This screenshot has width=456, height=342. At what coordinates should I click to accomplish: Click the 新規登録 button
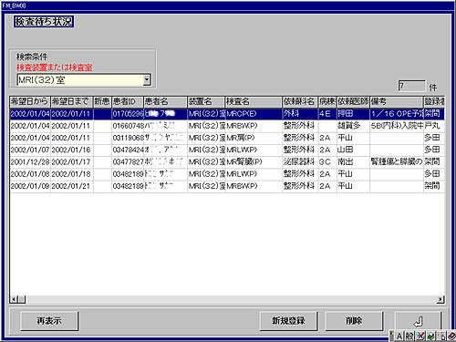(x=288, y=321)
